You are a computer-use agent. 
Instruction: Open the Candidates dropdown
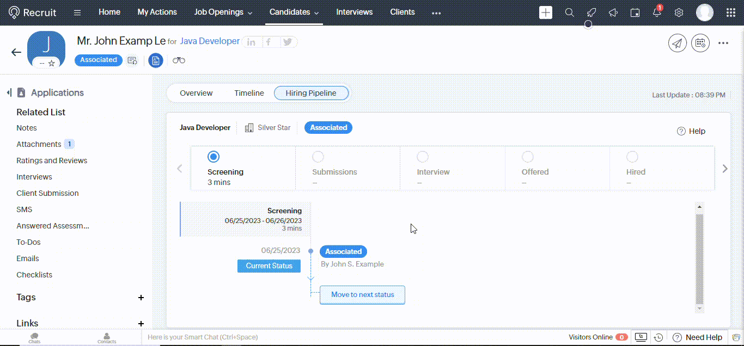[294, 12]
